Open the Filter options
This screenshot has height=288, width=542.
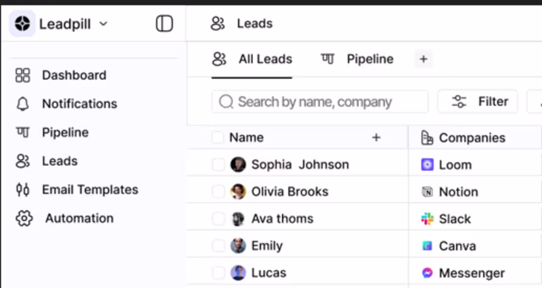click(x=477, y=101)
